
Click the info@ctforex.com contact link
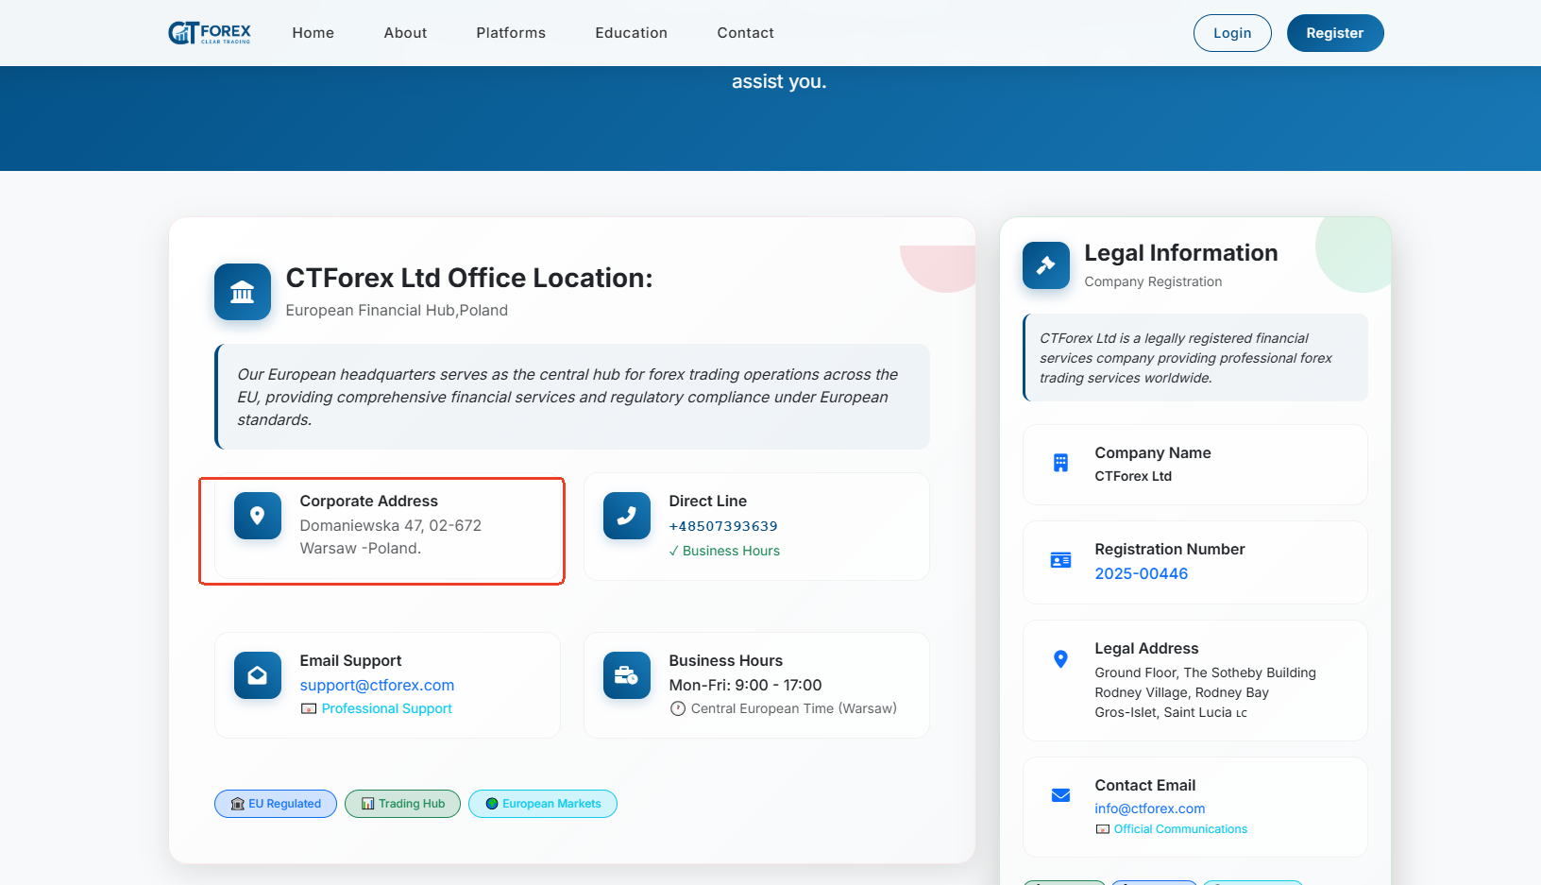coord(1149,808)
